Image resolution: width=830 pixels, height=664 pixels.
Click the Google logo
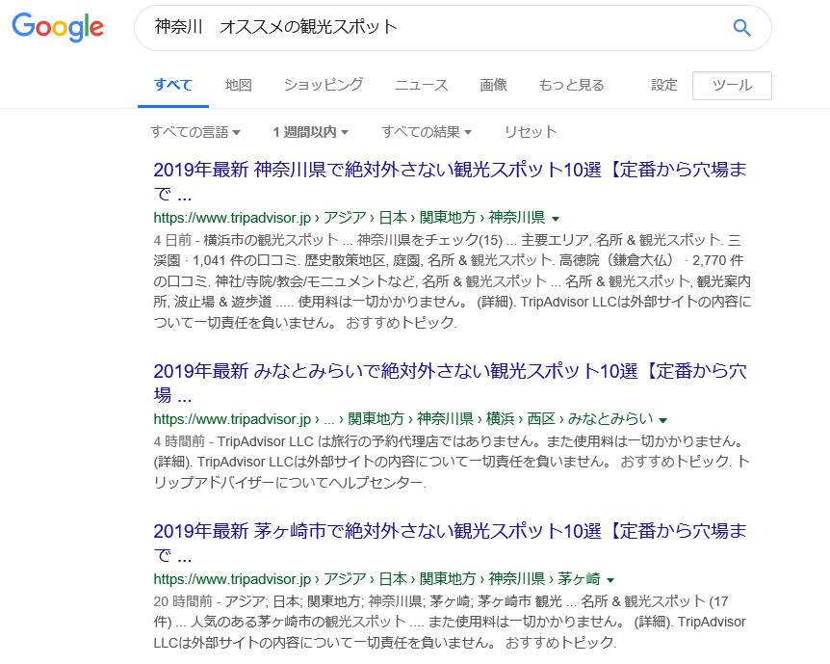click(x=58, y=27)
